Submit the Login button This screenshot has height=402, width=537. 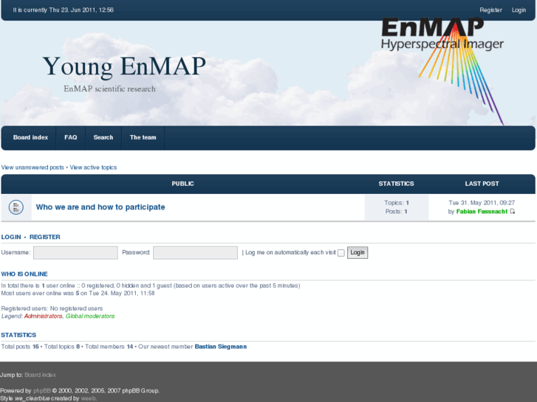(358, 252)
